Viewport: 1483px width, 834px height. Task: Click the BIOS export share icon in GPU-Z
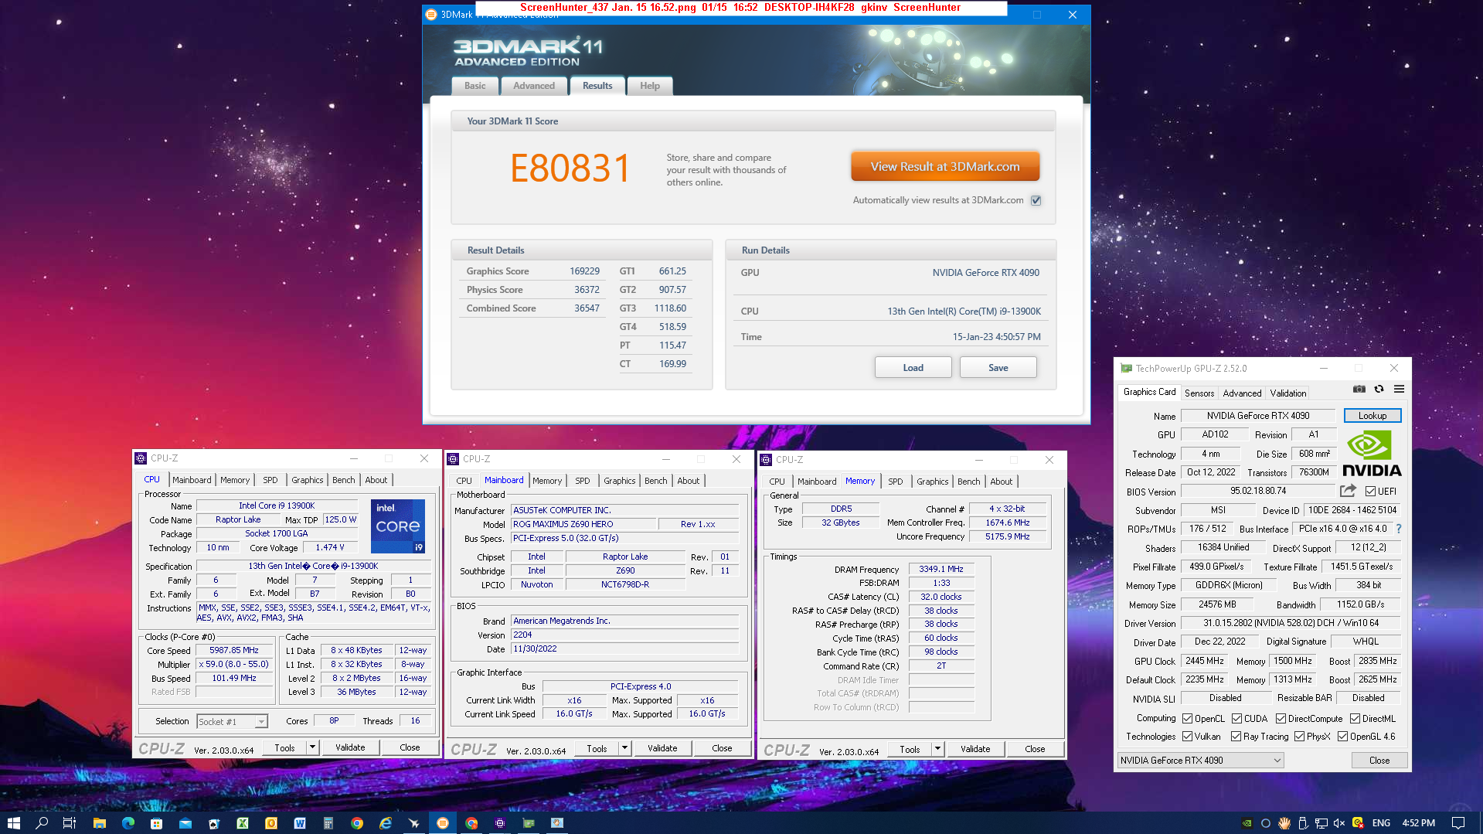(1348, 491)
